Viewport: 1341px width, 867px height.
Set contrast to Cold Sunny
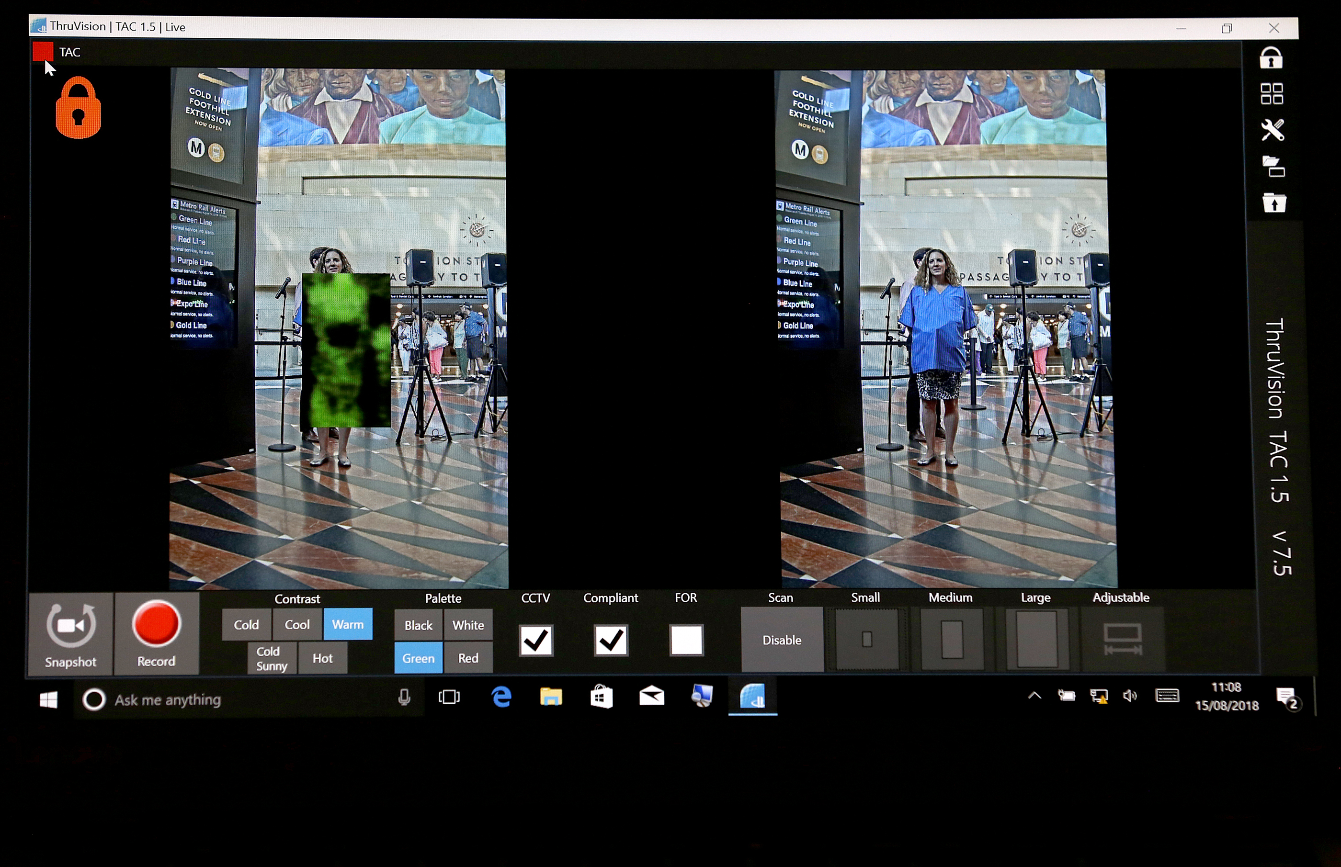tap(272, 658)
